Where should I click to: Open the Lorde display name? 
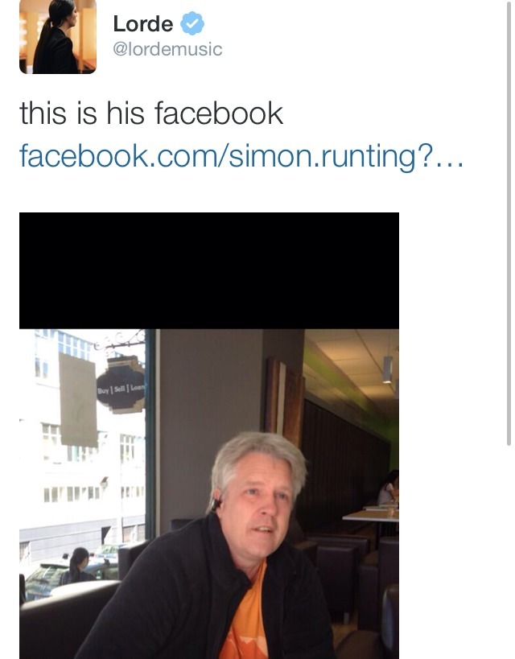(143, 23)
